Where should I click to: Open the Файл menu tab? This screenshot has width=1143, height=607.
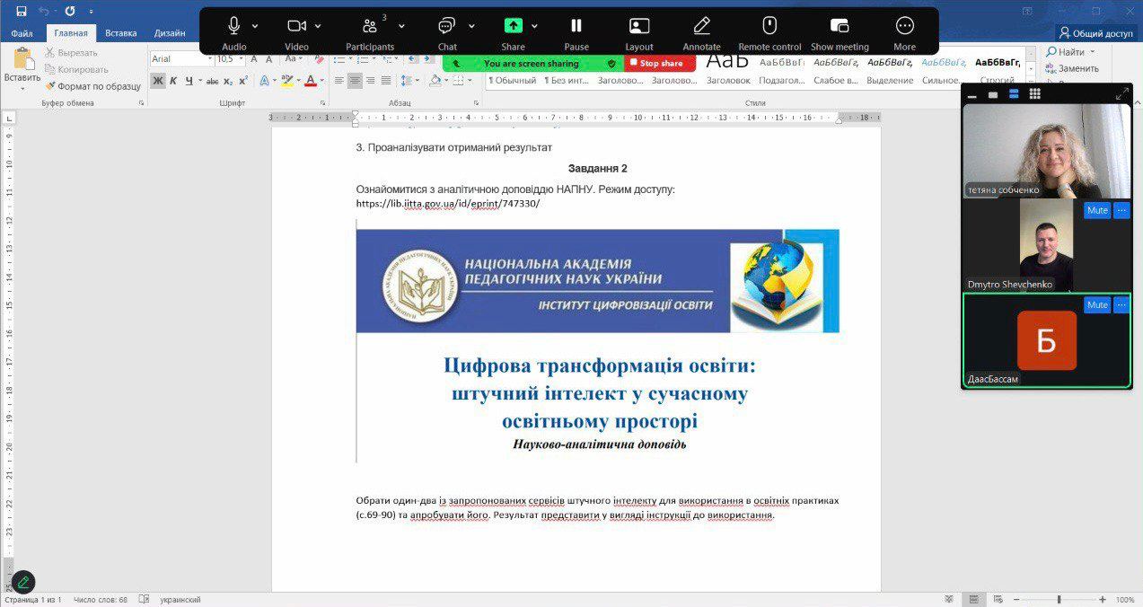22,33
